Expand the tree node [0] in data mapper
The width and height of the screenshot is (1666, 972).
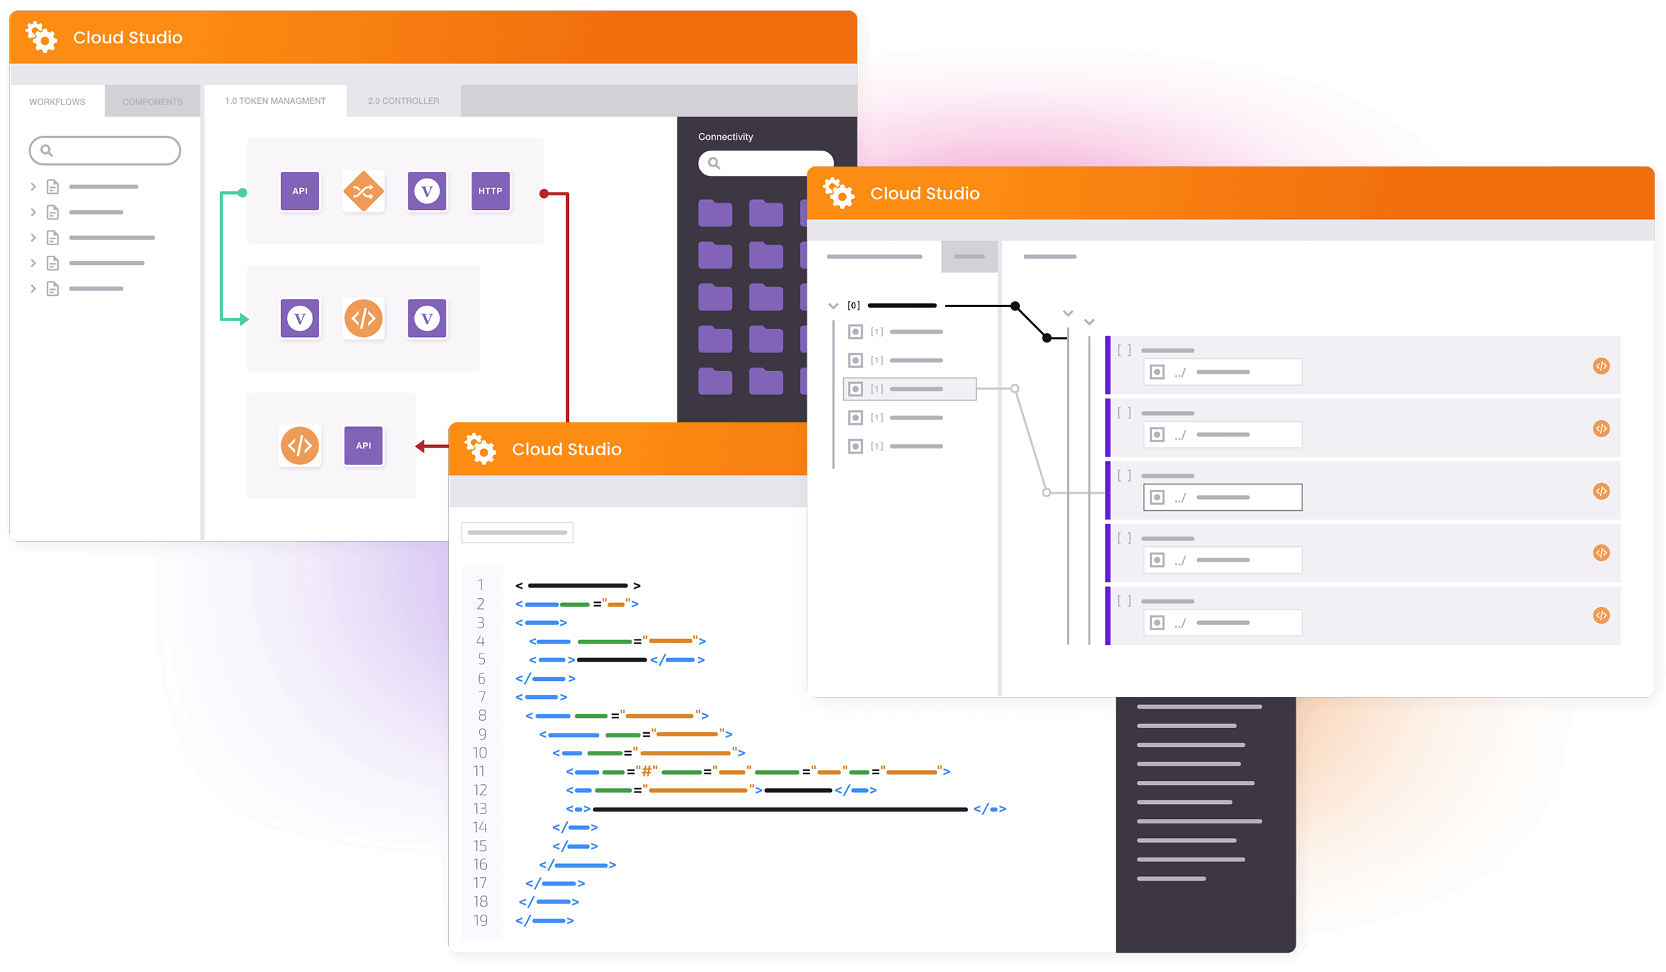click(x=831, y=306)
